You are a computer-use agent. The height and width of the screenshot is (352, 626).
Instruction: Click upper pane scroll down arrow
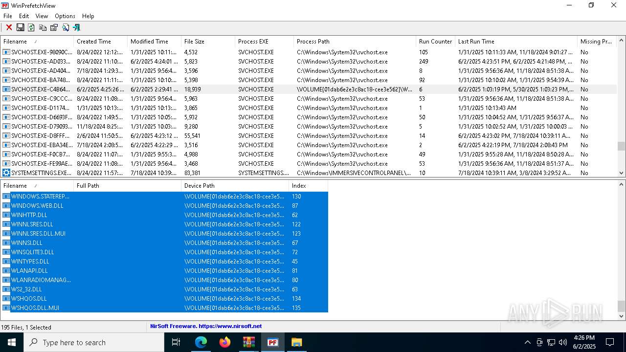coord(621,173)
